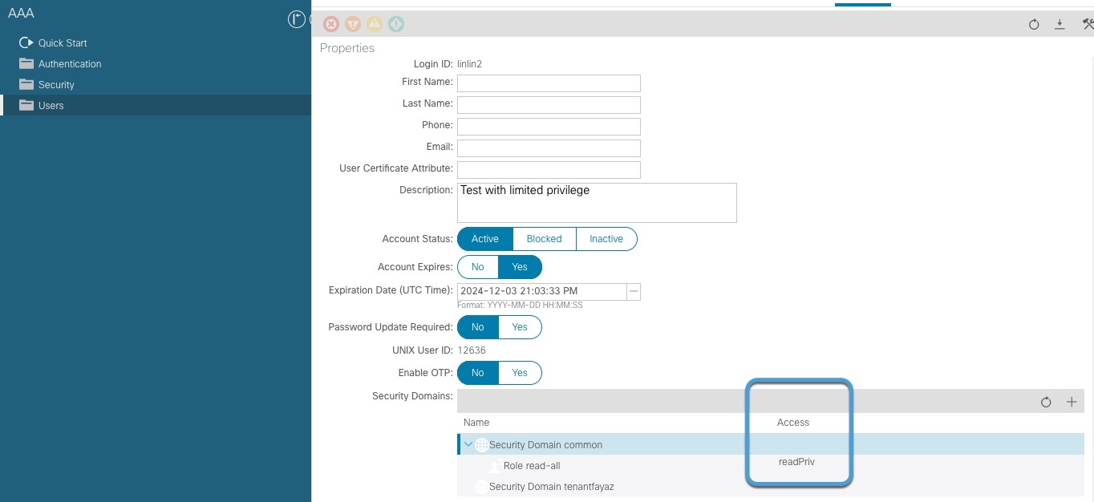Click the Expiration Date input field
The height and width of the screenshot is (502, 1094).
tap(542, 292)
